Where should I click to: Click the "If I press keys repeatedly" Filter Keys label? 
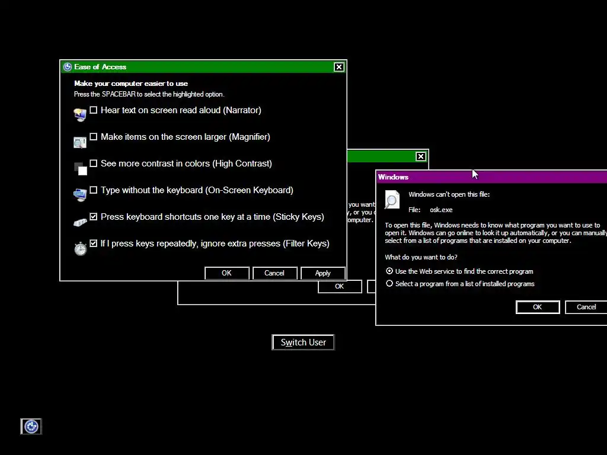215,243
